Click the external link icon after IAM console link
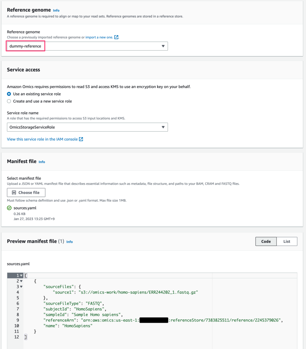 click(81, 139)
